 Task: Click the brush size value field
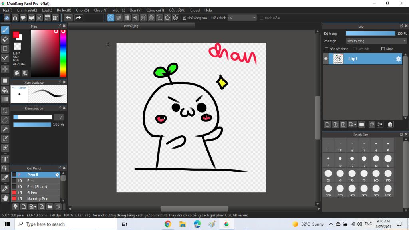click(x=59, y=117)
